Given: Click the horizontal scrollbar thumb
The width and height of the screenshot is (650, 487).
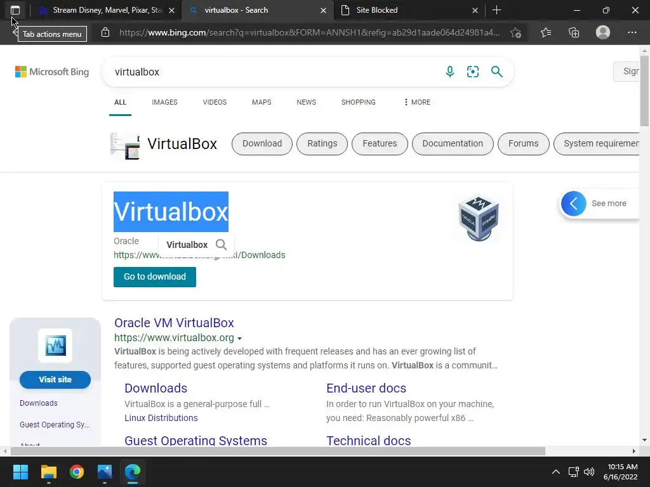Looking at the screenshot, I should coord(278,451).
